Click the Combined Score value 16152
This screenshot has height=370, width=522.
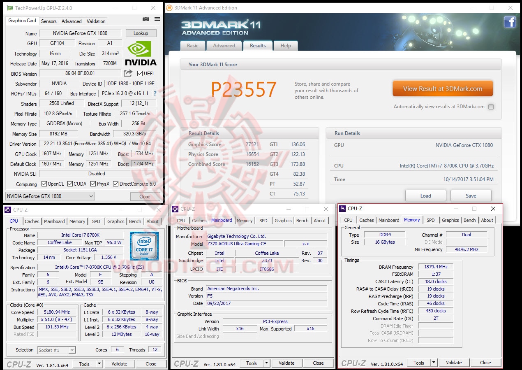[252, 164]
